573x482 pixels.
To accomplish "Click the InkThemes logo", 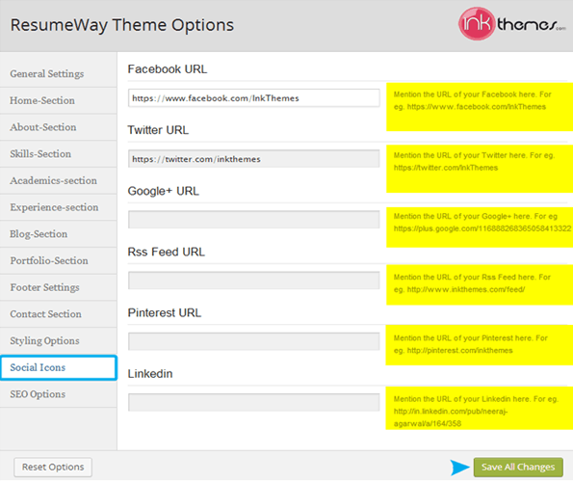I will 512,24.
